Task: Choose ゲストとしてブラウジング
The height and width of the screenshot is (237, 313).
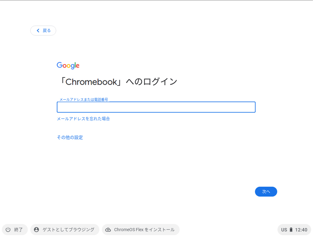Action: coord(69,230)
